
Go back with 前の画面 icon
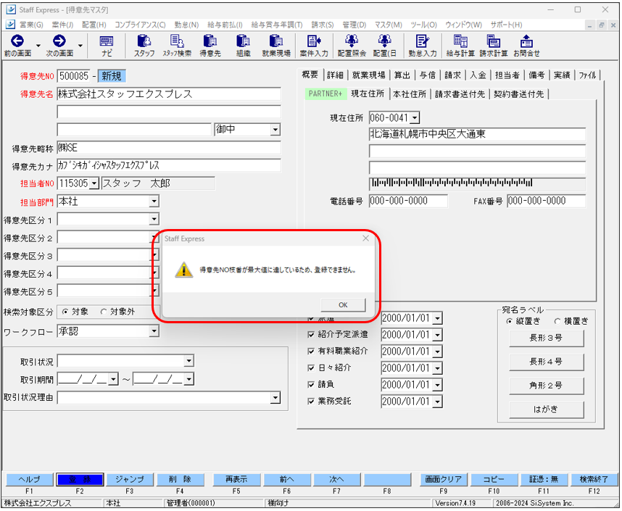pos(17,45)
